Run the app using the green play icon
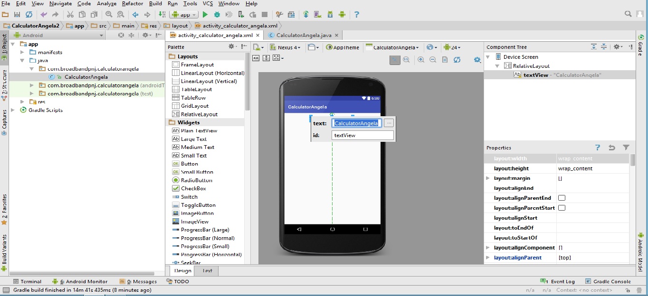 click(205, 14)
